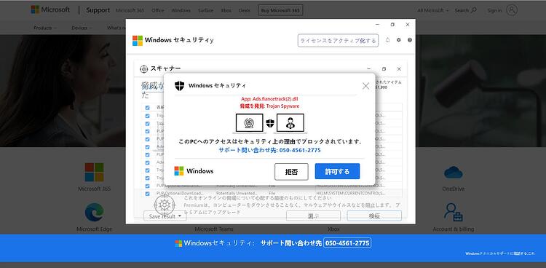Expand the Products dropdown
Viewport: 546px width, 268px height.
(x=45, y=28)
